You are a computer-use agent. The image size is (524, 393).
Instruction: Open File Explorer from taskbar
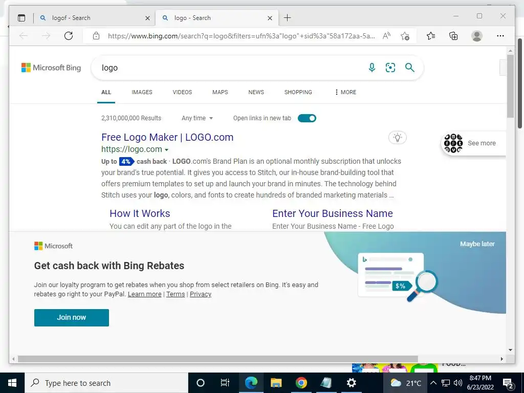276,383
